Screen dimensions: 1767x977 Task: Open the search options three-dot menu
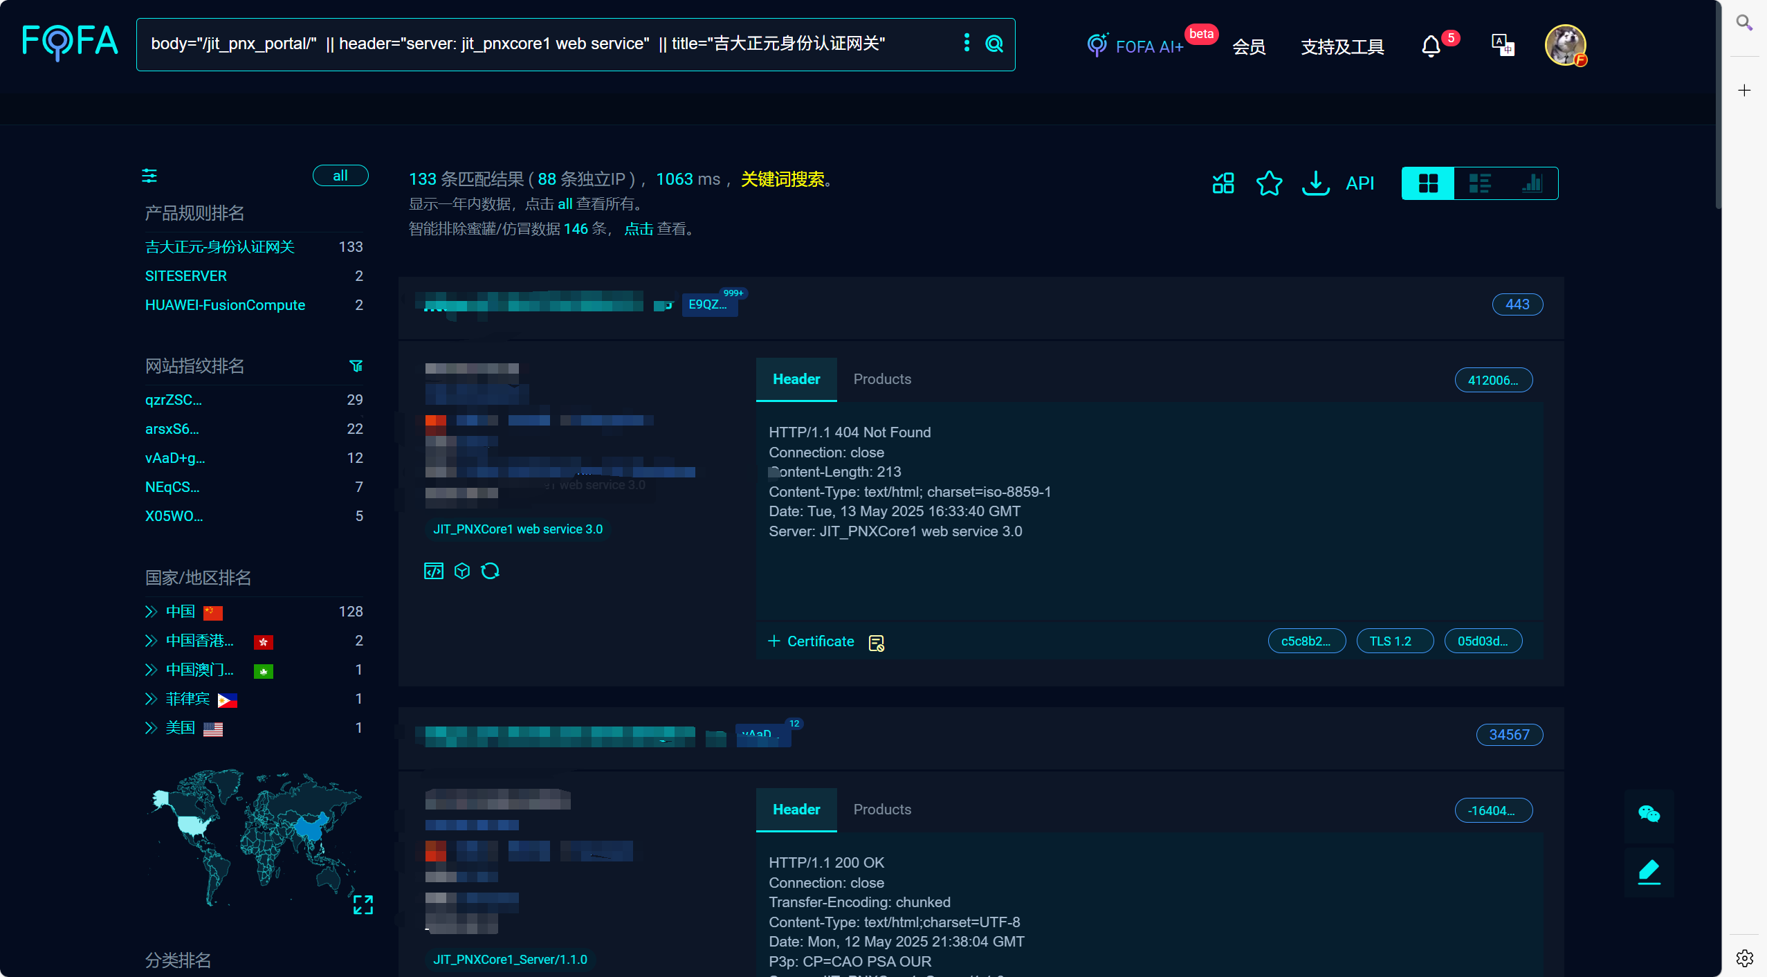[967, 43]
